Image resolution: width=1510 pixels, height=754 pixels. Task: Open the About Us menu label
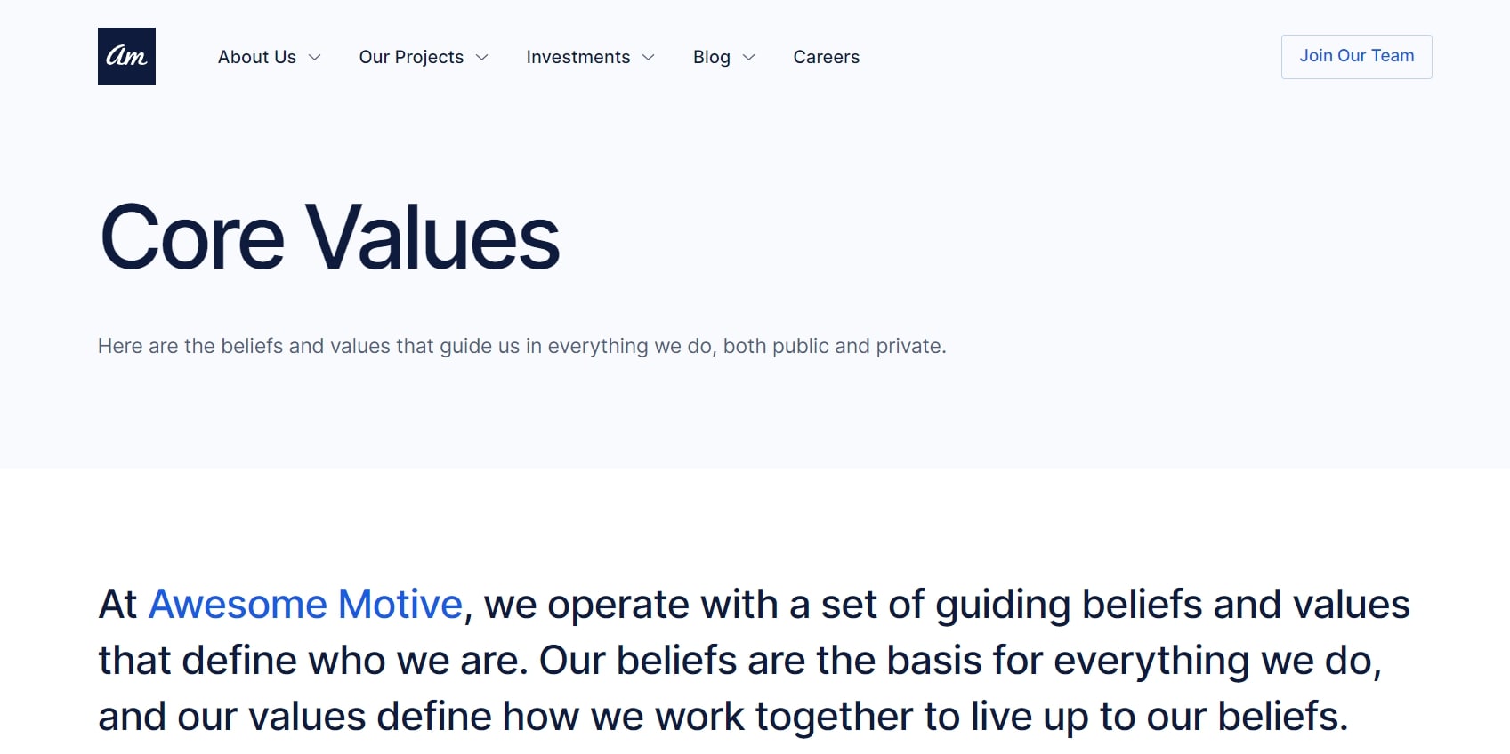pos(257,57)
